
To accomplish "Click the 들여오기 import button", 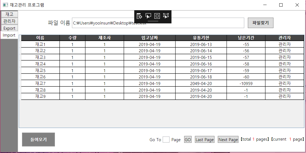I will tap(38, 140).
